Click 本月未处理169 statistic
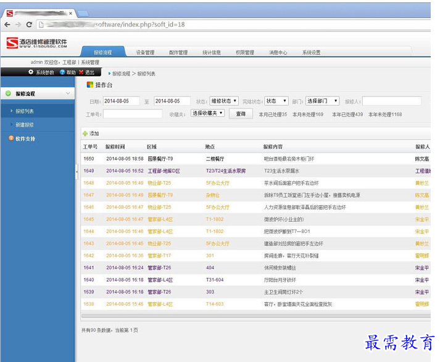The image size is (440, 362). (308, 114)
